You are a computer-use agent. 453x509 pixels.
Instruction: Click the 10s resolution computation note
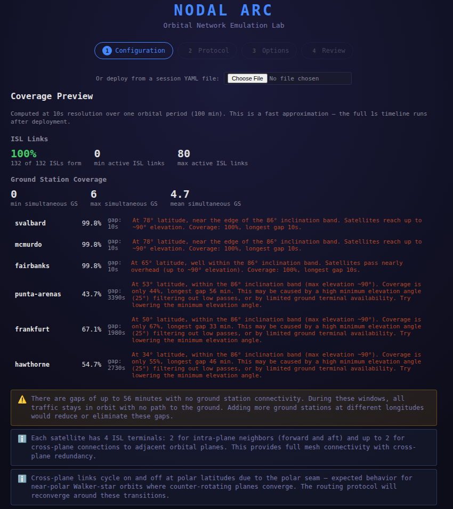[219, 117]
